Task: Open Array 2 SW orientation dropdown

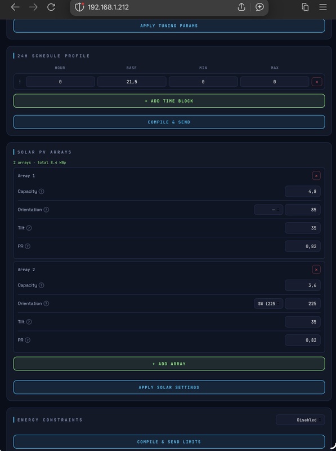Action: point(268,303)
